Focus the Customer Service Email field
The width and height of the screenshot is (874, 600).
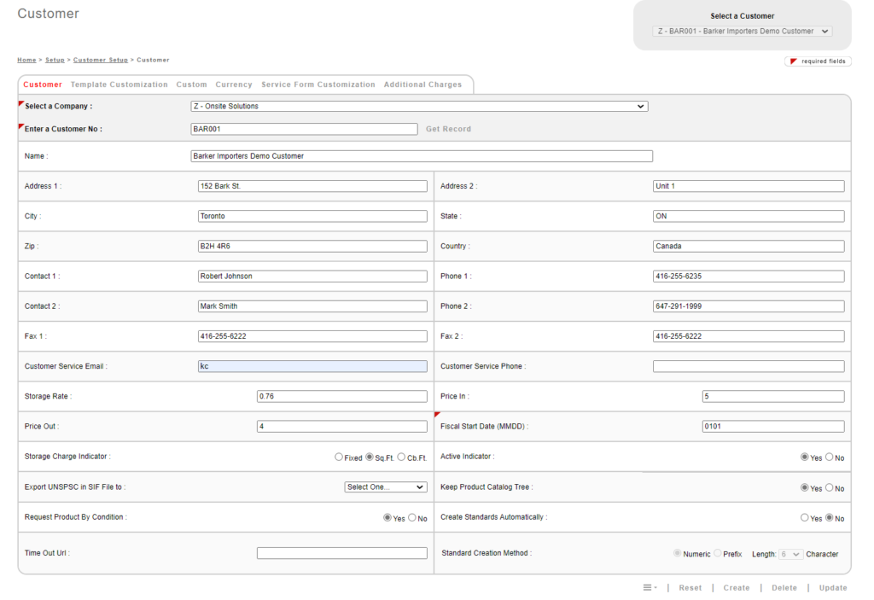tap(312, 366)
